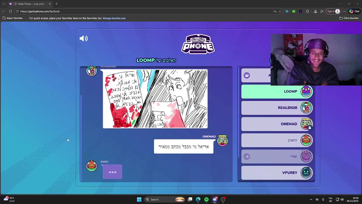Click the exit icon on the greyed player row
362x204 pixels.
pos(247,156)
